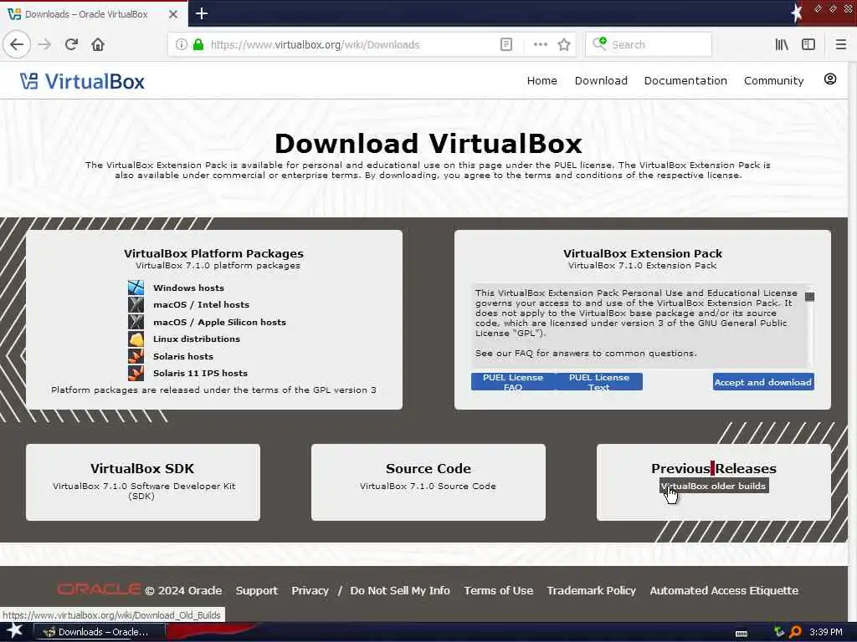The image size is (857, 642).
Task: Open page actions three-dot menu
Action: (540, 44)
